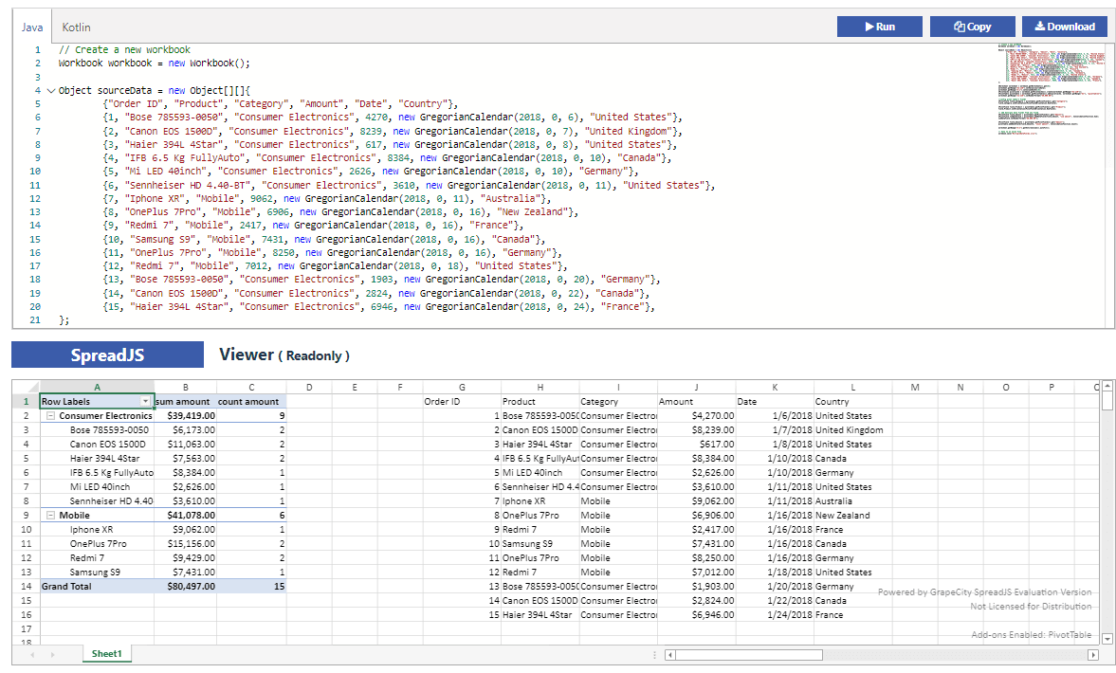Image resolution: width=1116 pixels, height=673 pixels.
Task: Select row 14 header
Action: (x=26, y=586)
